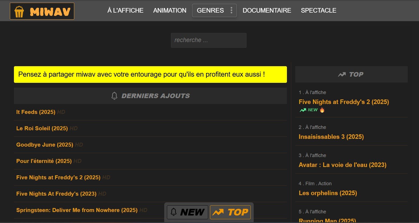The height and width of the screenshot is (223, 419).
Task: Open Avatar : La voie de l'eau link
Action: coord(342,165)
